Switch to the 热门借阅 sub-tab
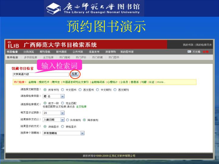 (65, 57)
